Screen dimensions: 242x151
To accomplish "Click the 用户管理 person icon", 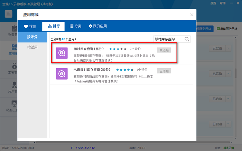I will pyautogui.click(x=15, y=85).
